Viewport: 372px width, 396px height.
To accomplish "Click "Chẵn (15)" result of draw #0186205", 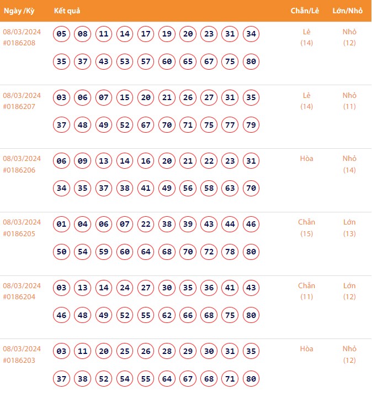I will pos(306,228).
